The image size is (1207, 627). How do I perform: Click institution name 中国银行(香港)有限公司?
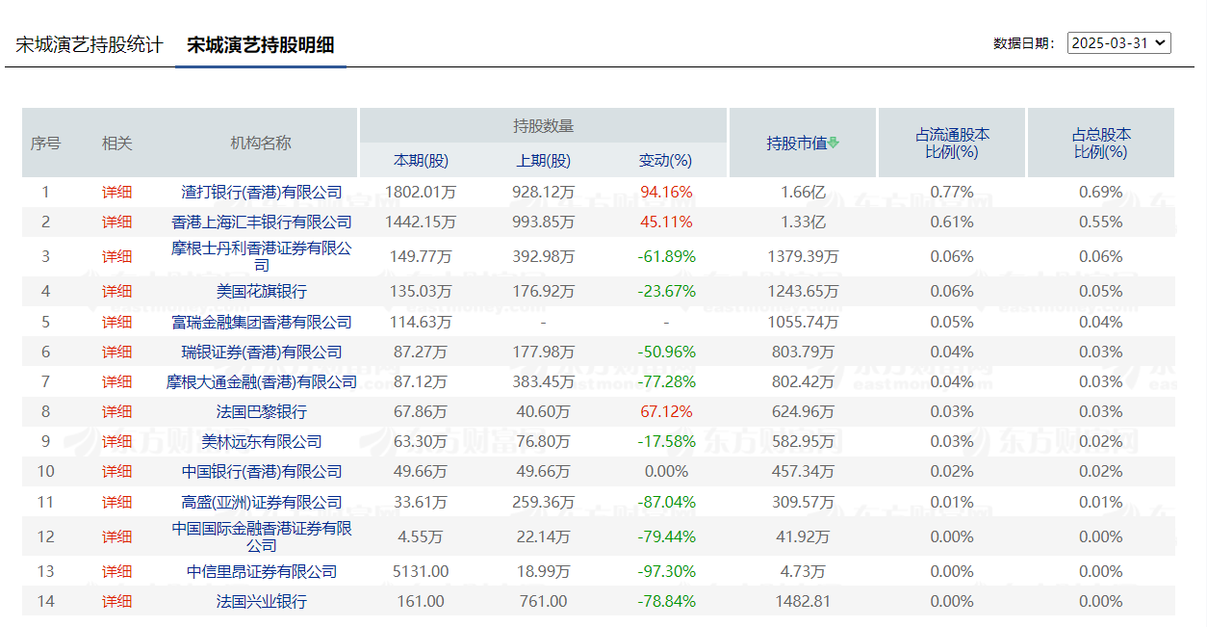(262, 471)
